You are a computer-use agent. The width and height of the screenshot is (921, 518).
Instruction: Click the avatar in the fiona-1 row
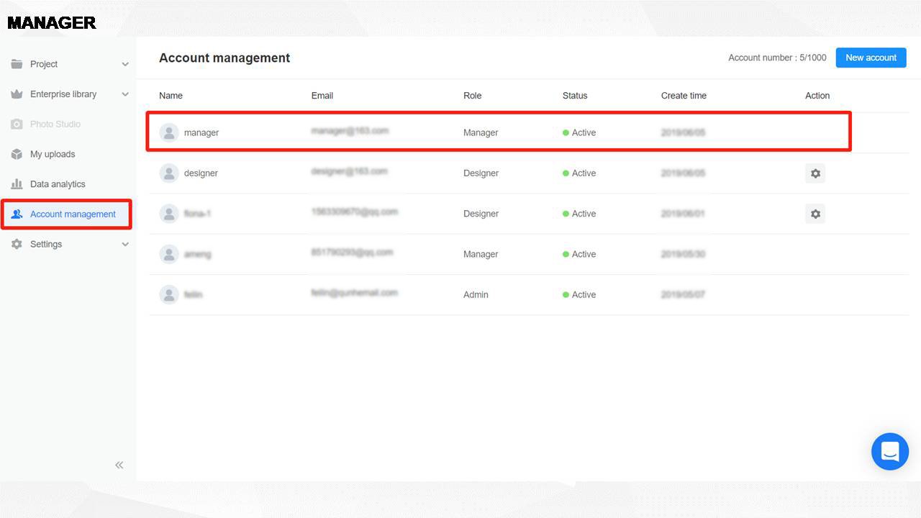pos(169,214)
